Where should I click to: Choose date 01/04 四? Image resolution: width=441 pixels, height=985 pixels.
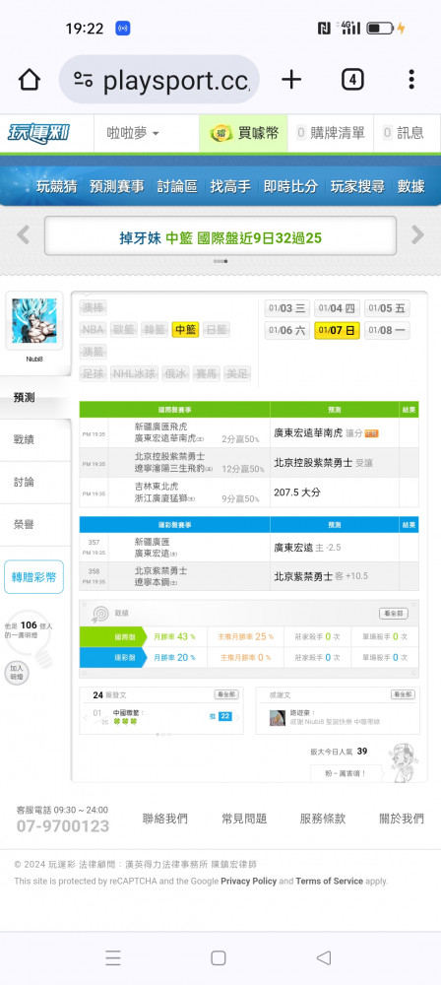(x=337, y=308)
